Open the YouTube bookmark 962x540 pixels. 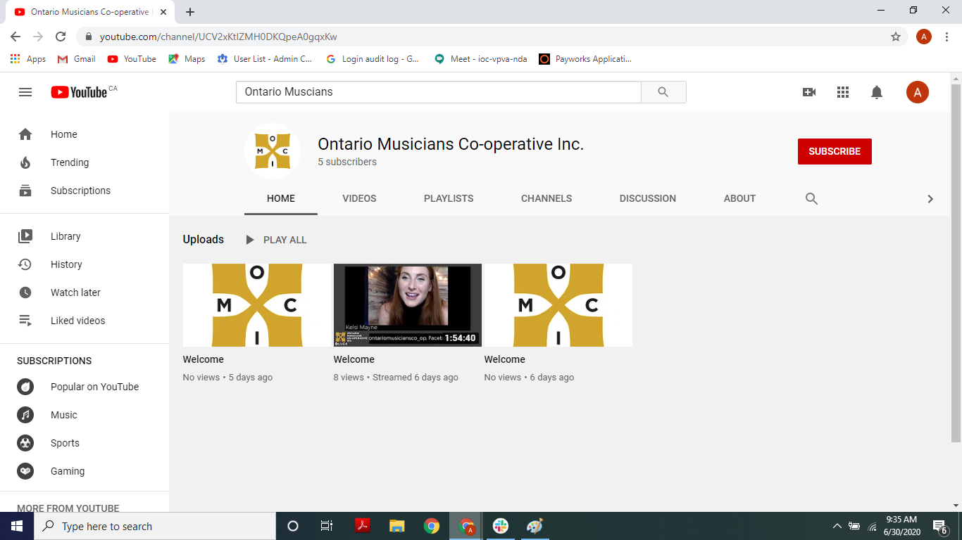click(132, 59)
